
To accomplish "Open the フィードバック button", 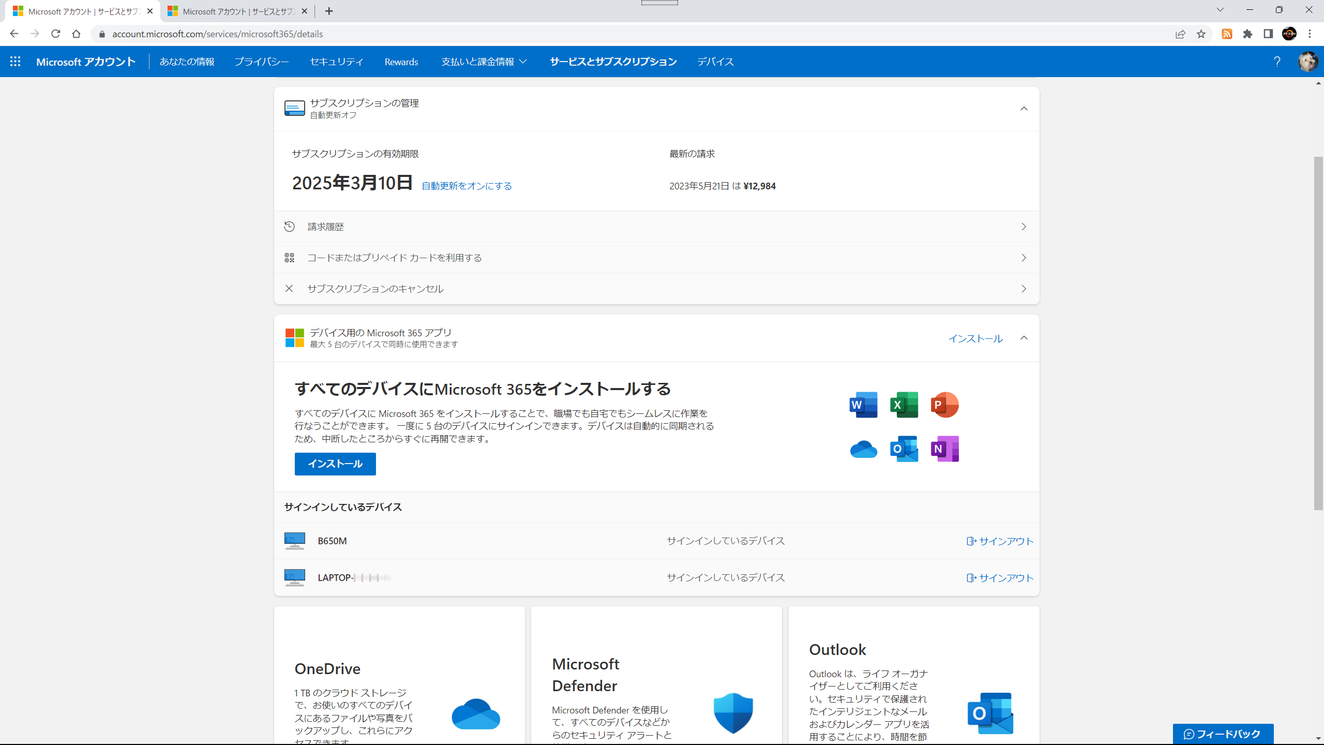I will 1223,734.
